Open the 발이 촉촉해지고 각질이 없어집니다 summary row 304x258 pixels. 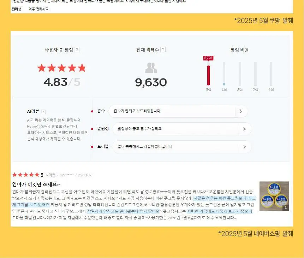click(x=182, y=147)
